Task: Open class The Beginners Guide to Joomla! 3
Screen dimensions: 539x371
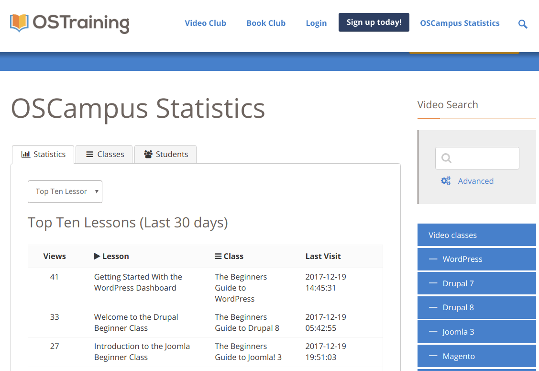Action: coord(248,352)
